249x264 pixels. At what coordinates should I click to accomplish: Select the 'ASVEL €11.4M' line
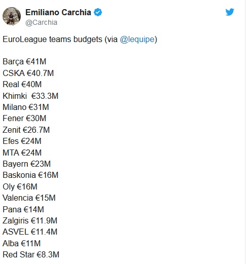[x=30, y=232]
